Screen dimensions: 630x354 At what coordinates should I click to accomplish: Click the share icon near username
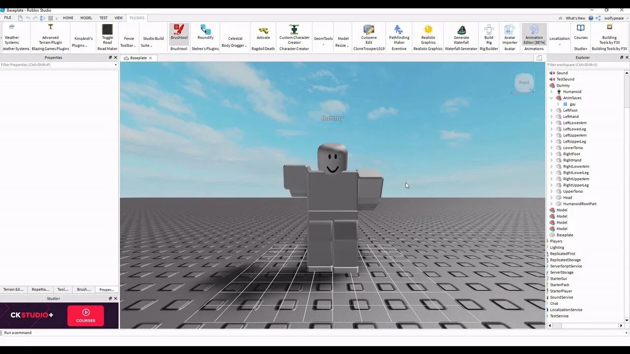click(598, 18)
